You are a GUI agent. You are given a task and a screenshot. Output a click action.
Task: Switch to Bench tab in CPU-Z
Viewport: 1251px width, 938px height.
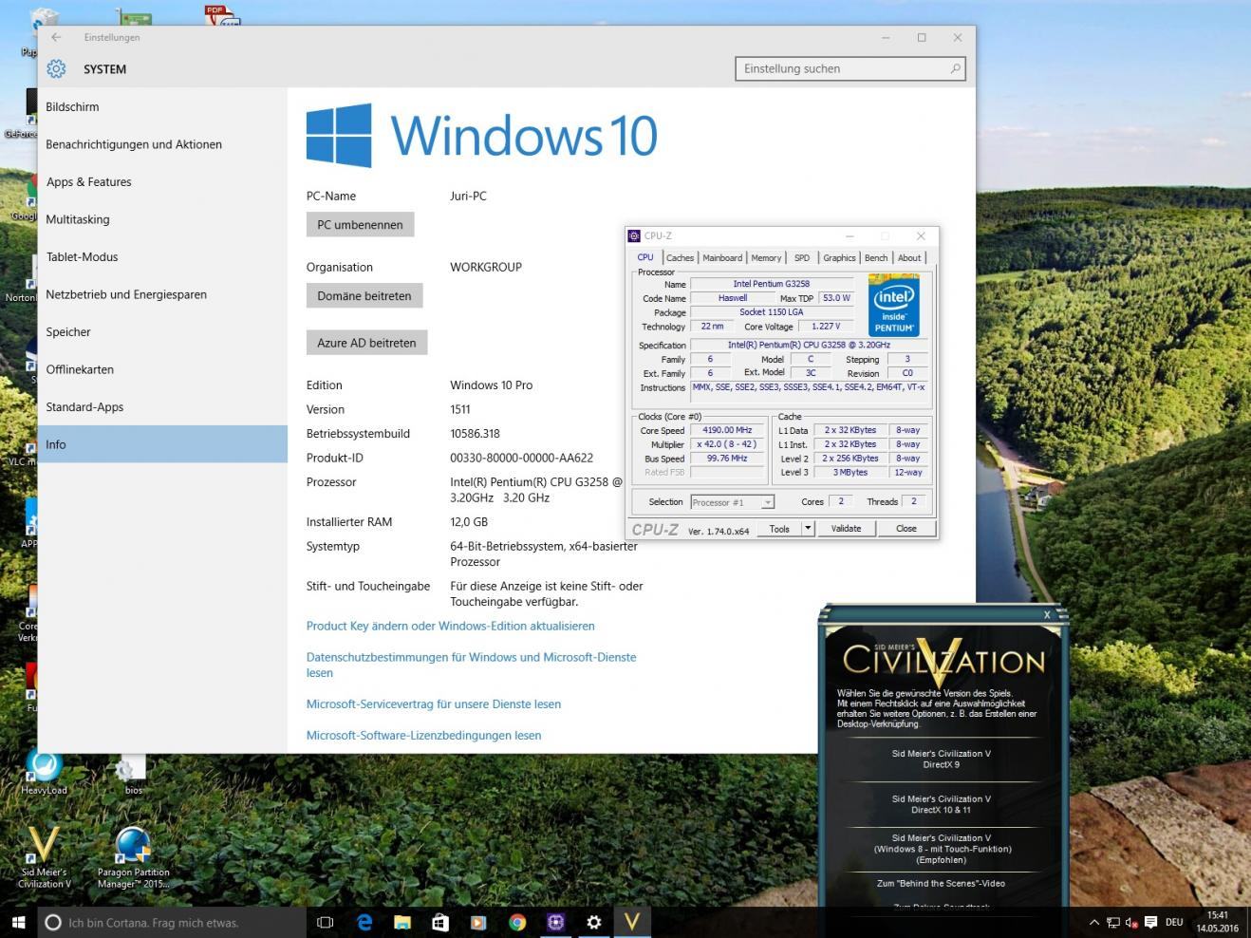tap(876, 257)
